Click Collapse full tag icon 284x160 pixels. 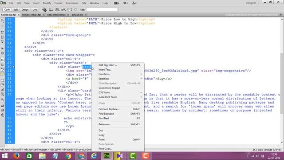coord(2,32)
